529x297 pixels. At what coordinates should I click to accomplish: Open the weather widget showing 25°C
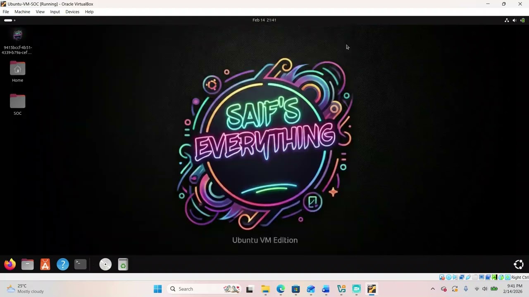(25, 289)
